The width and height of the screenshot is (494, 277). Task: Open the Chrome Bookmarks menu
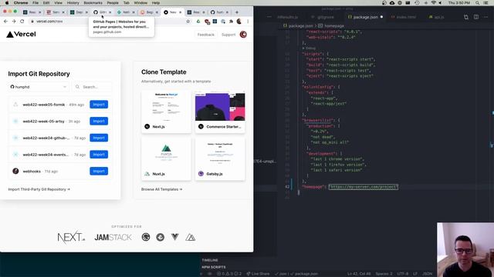click(x=93, y=3)
